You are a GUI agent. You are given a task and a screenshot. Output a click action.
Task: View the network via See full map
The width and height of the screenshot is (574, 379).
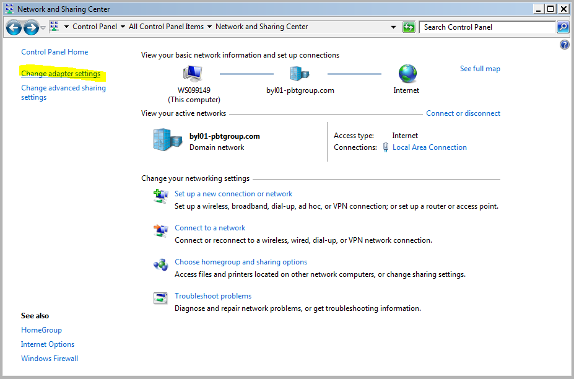point(480,69)
